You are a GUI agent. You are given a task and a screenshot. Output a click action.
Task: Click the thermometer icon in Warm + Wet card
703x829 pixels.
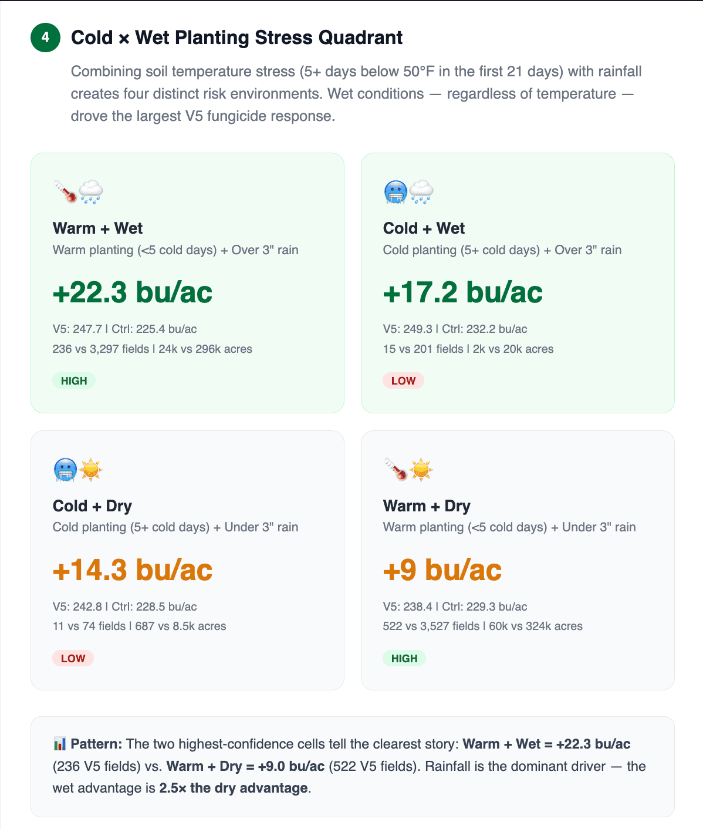point(65,191)
